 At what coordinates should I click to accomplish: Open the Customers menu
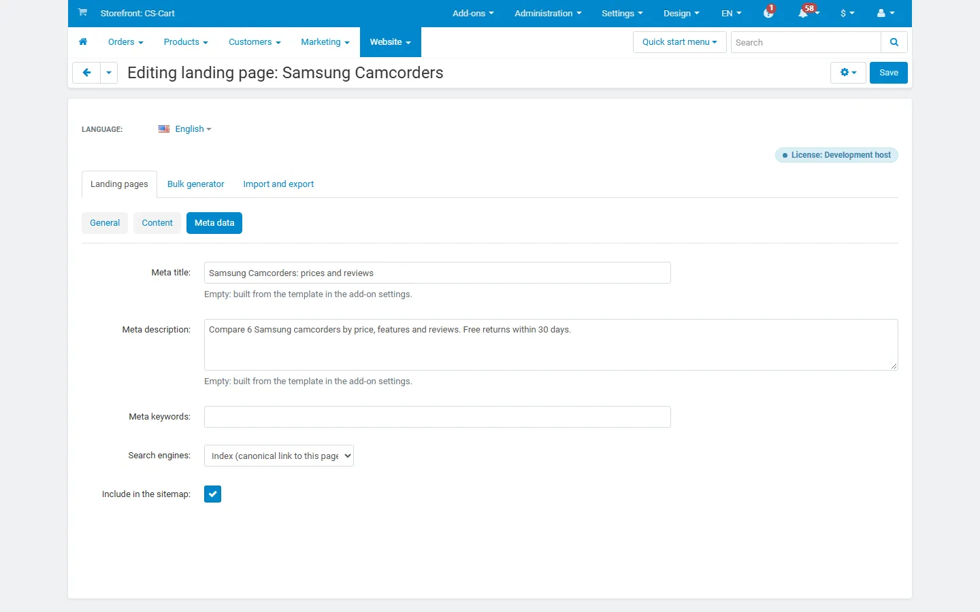[x=255, y=42]
